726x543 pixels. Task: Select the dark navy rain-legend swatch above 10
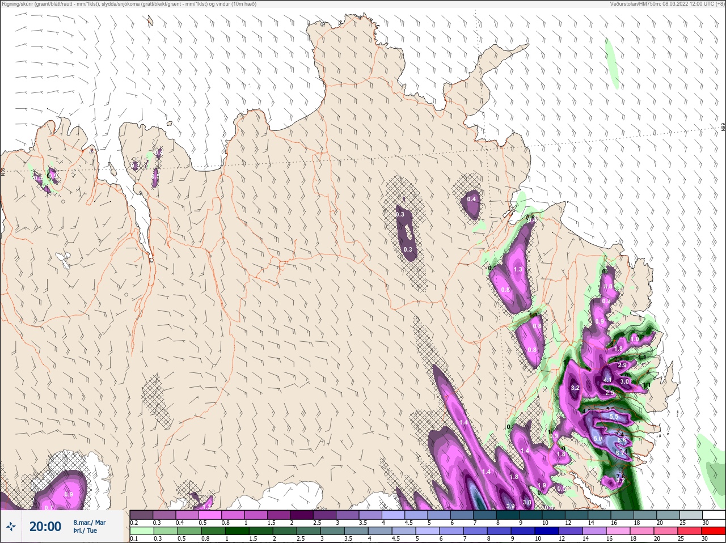(546, 531)
